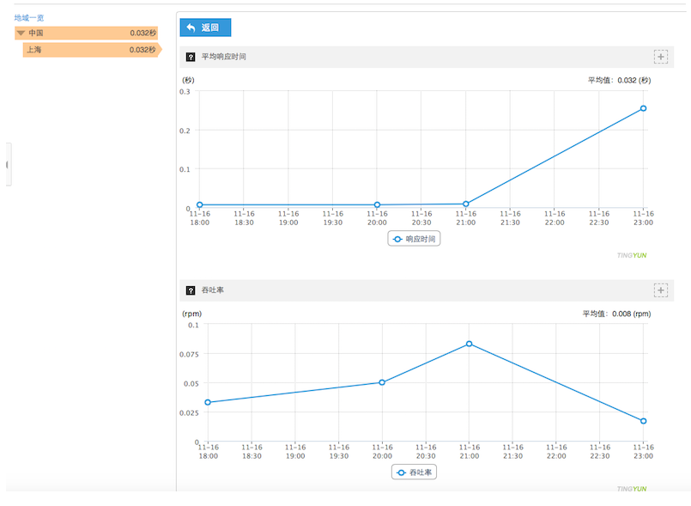Image resolution: width=691 pixels, height=506 pixels.
Task: Click the back arrow icon in 返回
Action: [191, 27]
